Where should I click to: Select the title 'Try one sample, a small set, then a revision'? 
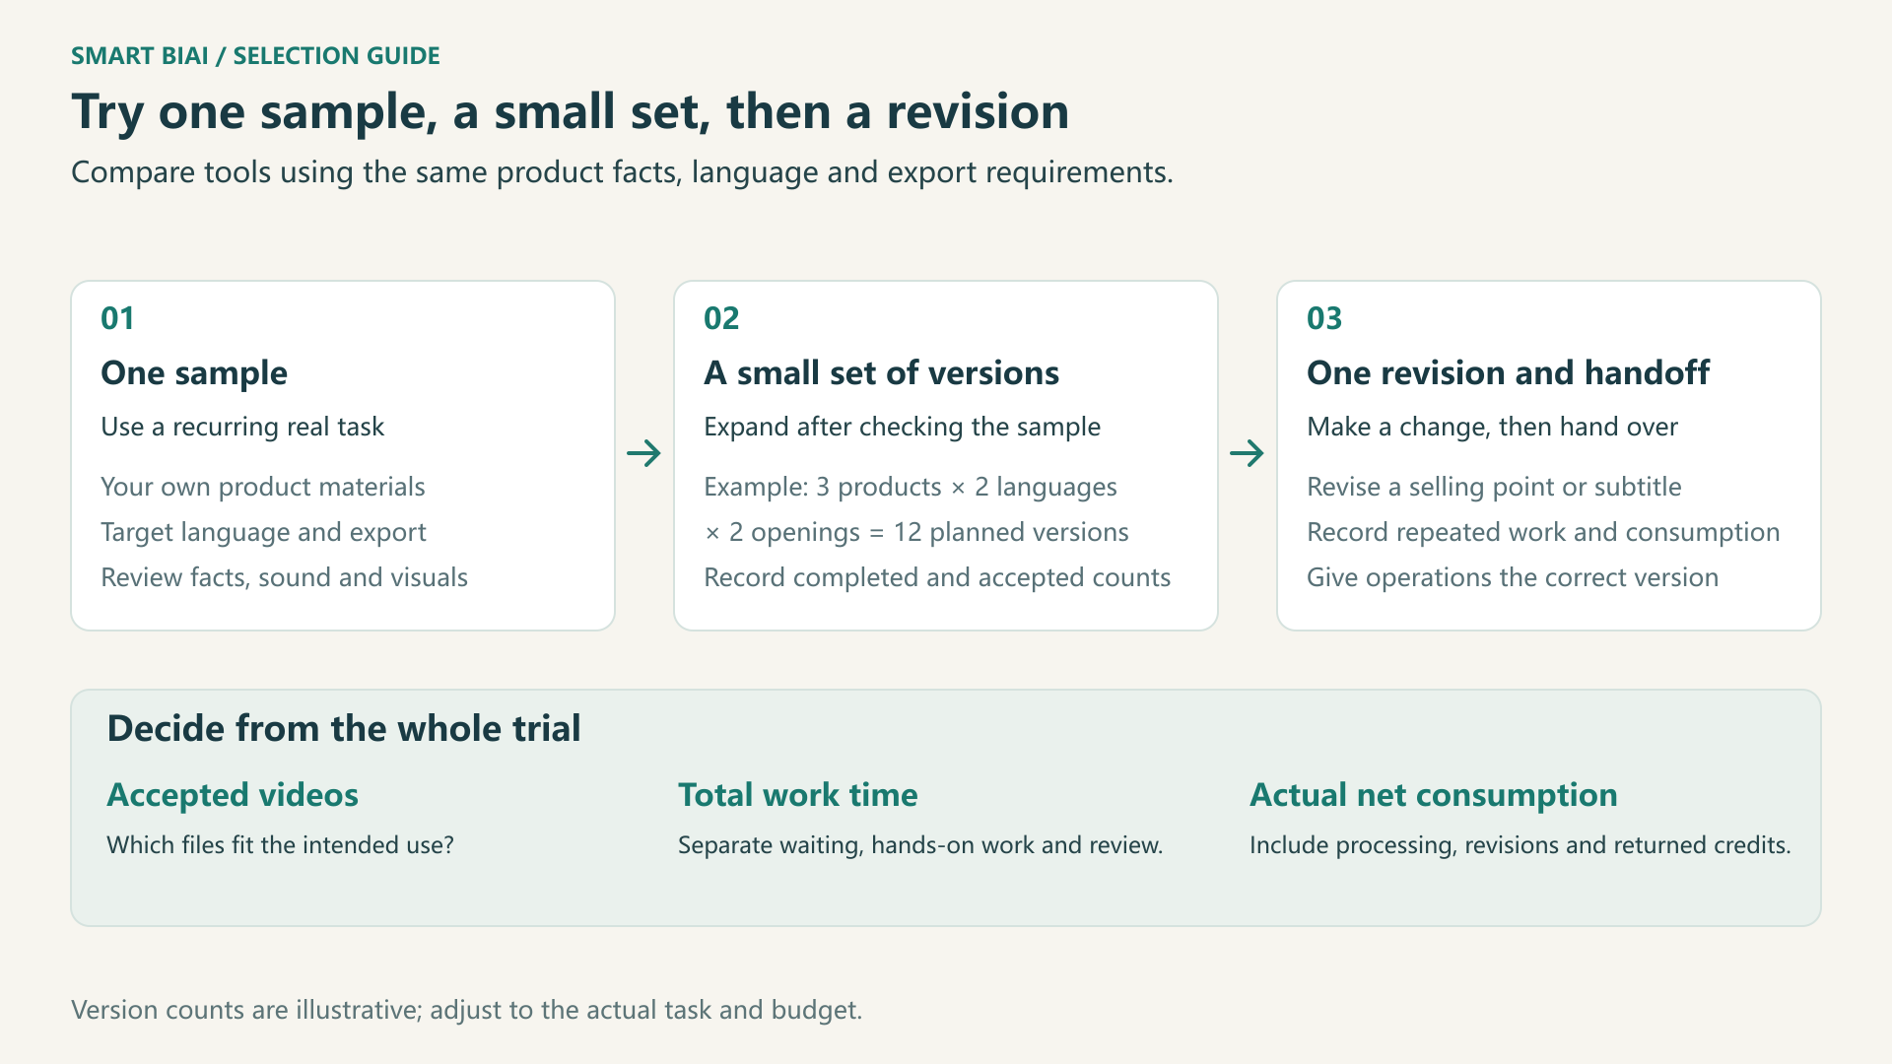(x=571, y=112)
